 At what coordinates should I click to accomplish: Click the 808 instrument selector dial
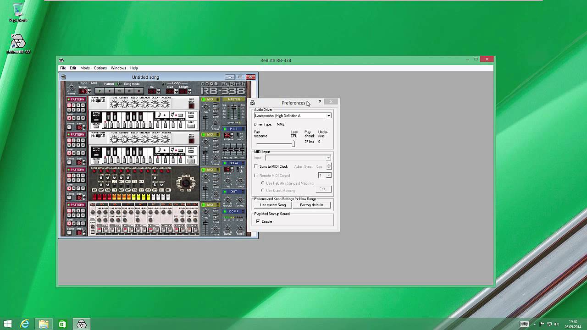click(186, 183)
